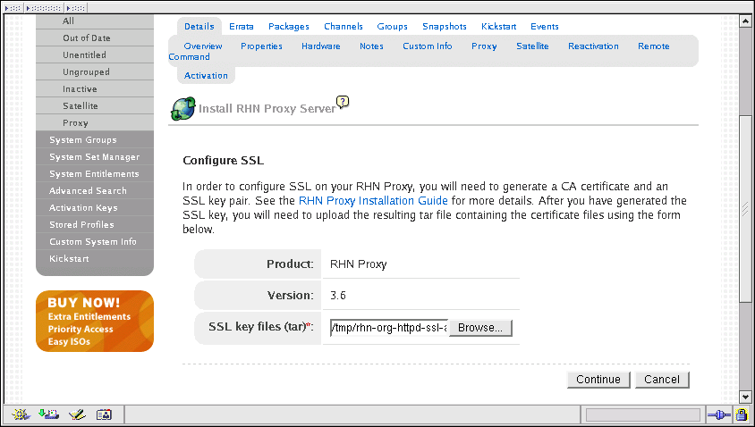755x427 pixels.
Task: Click the 'Install RHN Proxy Server' heading
Action: point(267,109)
